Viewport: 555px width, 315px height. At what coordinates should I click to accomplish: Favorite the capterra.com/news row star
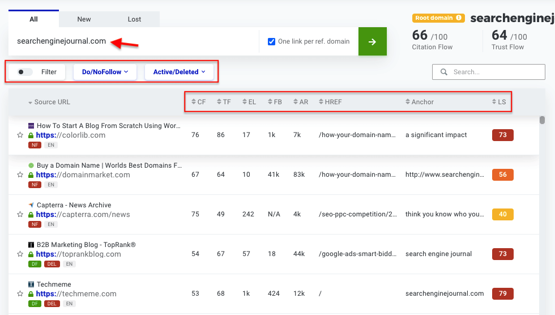coord(20,215)
